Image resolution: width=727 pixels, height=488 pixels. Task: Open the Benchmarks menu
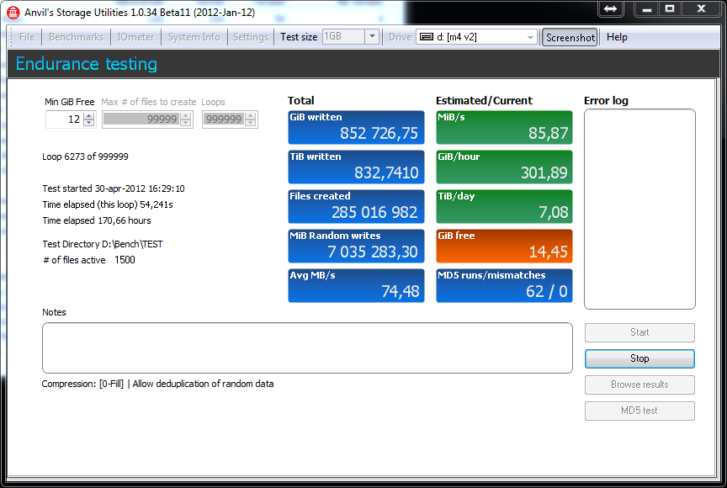(76, 37)
